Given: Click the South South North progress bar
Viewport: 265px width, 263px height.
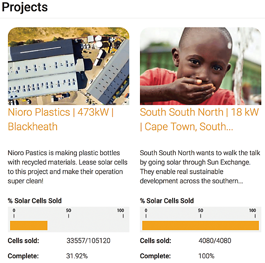Looking at the screenshot, I should pos(200,225).
